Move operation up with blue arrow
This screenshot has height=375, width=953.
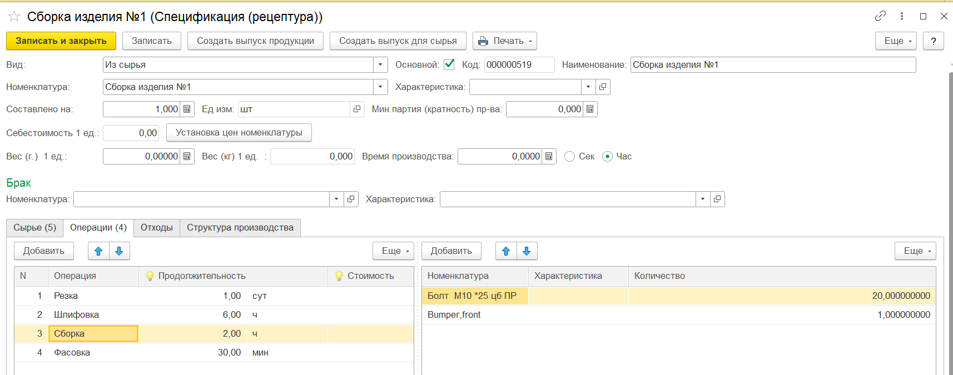[x=98, y=251]
